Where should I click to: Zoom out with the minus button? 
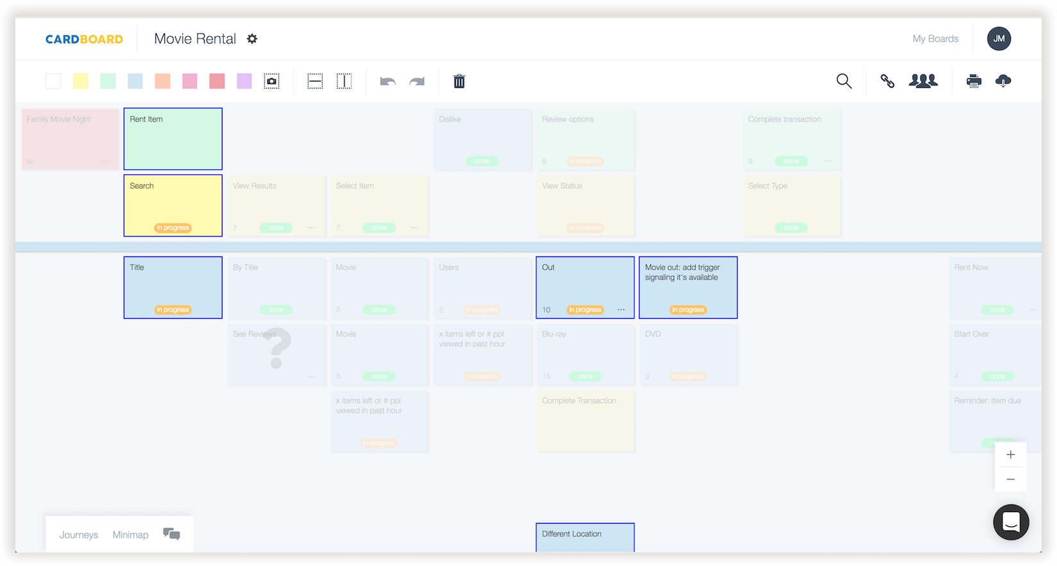coord(1011,479)
